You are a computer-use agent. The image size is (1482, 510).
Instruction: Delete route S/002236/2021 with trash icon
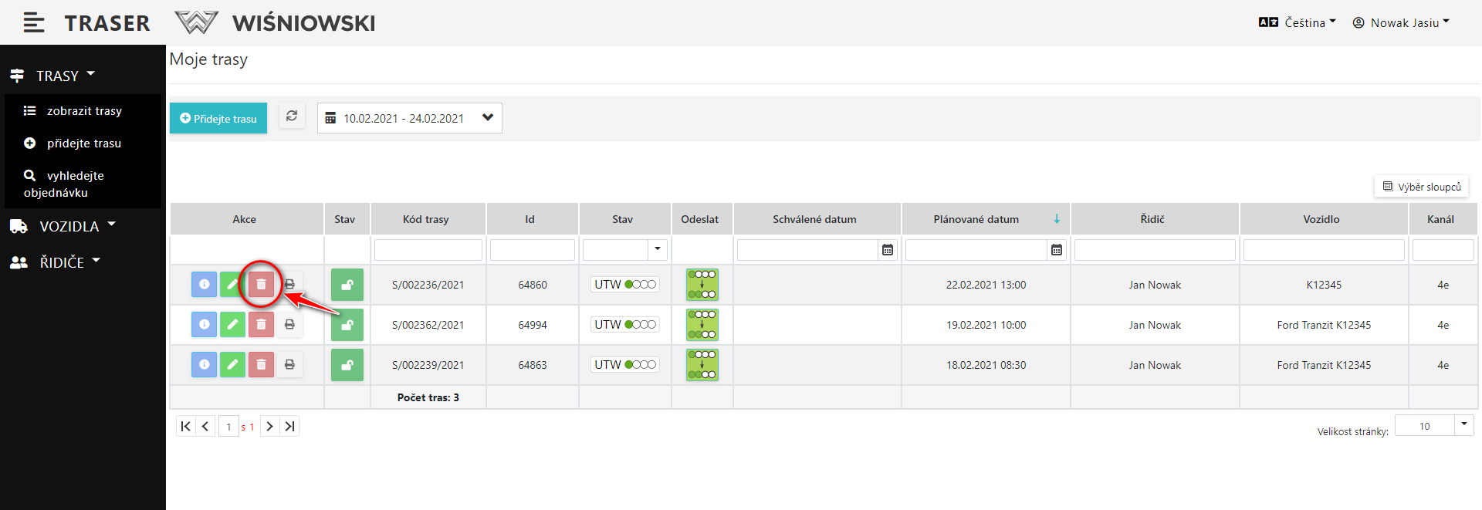pyautogui.click(x=261, y=285)
